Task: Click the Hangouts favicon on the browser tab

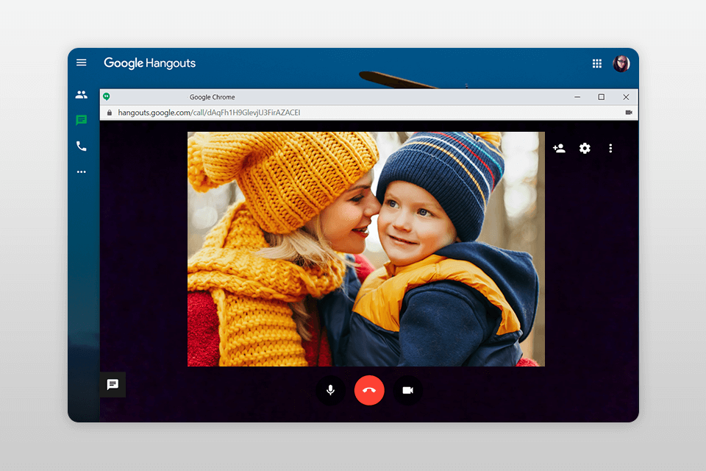Action: coord(107,96)
